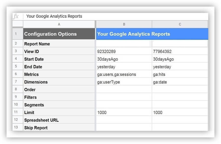Select the End Date label cell
Viewport: 221px width, 144px height.
tap(59, 66)
